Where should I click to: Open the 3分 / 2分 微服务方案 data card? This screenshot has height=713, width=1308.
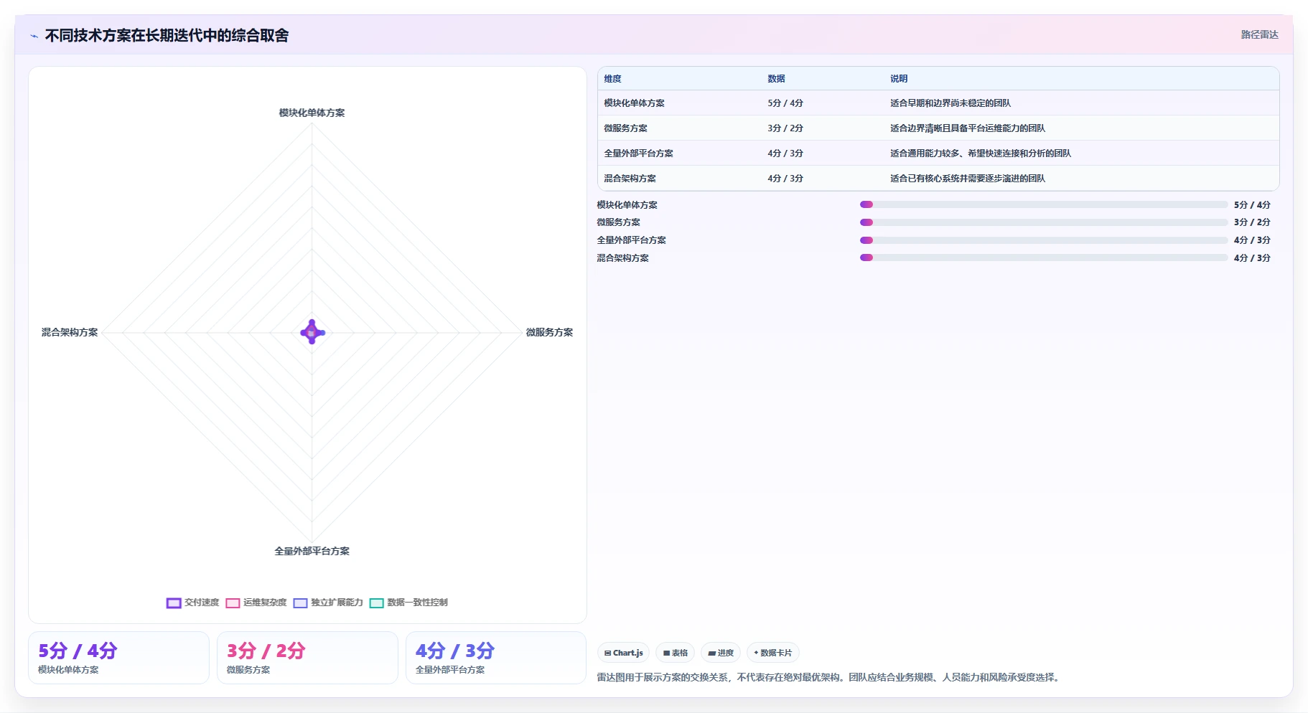[307, 658]
